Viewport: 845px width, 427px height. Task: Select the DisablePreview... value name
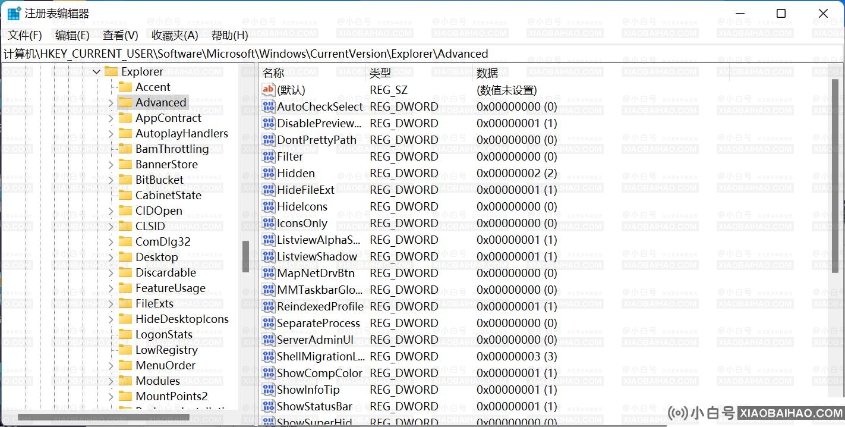coord(320,123)
